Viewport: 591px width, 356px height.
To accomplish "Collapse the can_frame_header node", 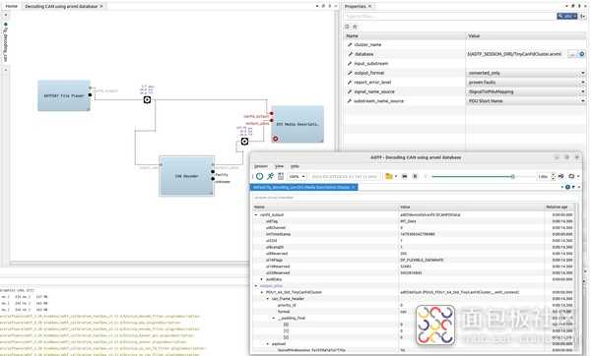I will tap(268, 299).
